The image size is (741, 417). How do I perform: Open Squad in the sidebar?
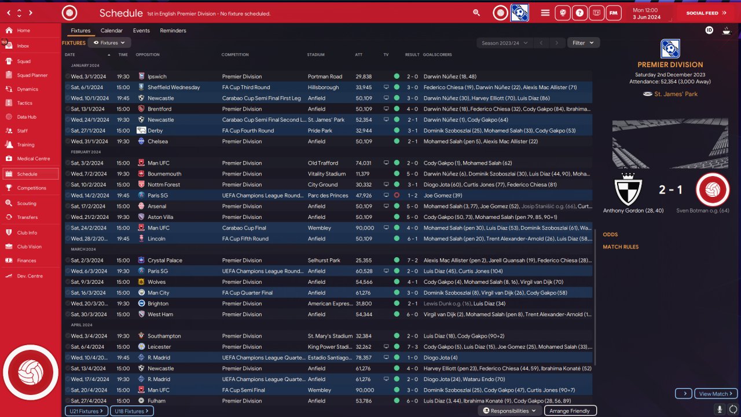pyautogui.click(x=30, y=61)
